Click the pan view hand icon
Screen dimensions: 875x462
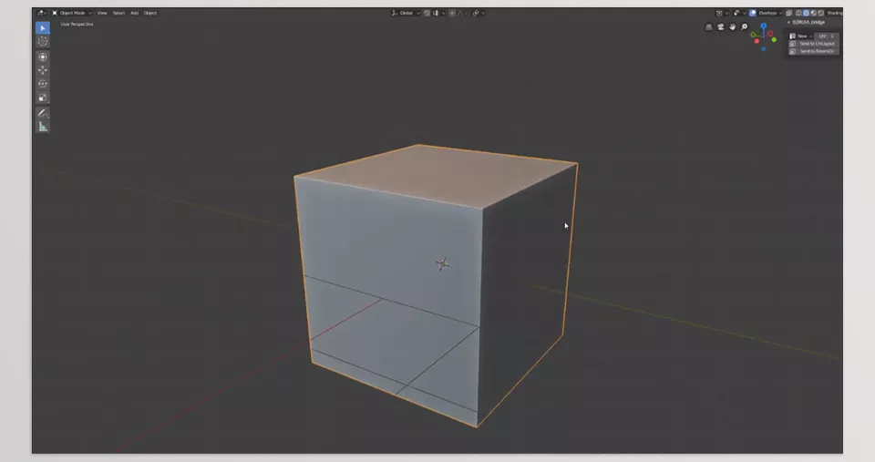732,26
